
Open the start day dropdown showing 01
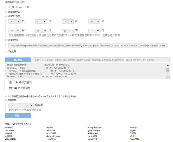click(x=41, y=21)
